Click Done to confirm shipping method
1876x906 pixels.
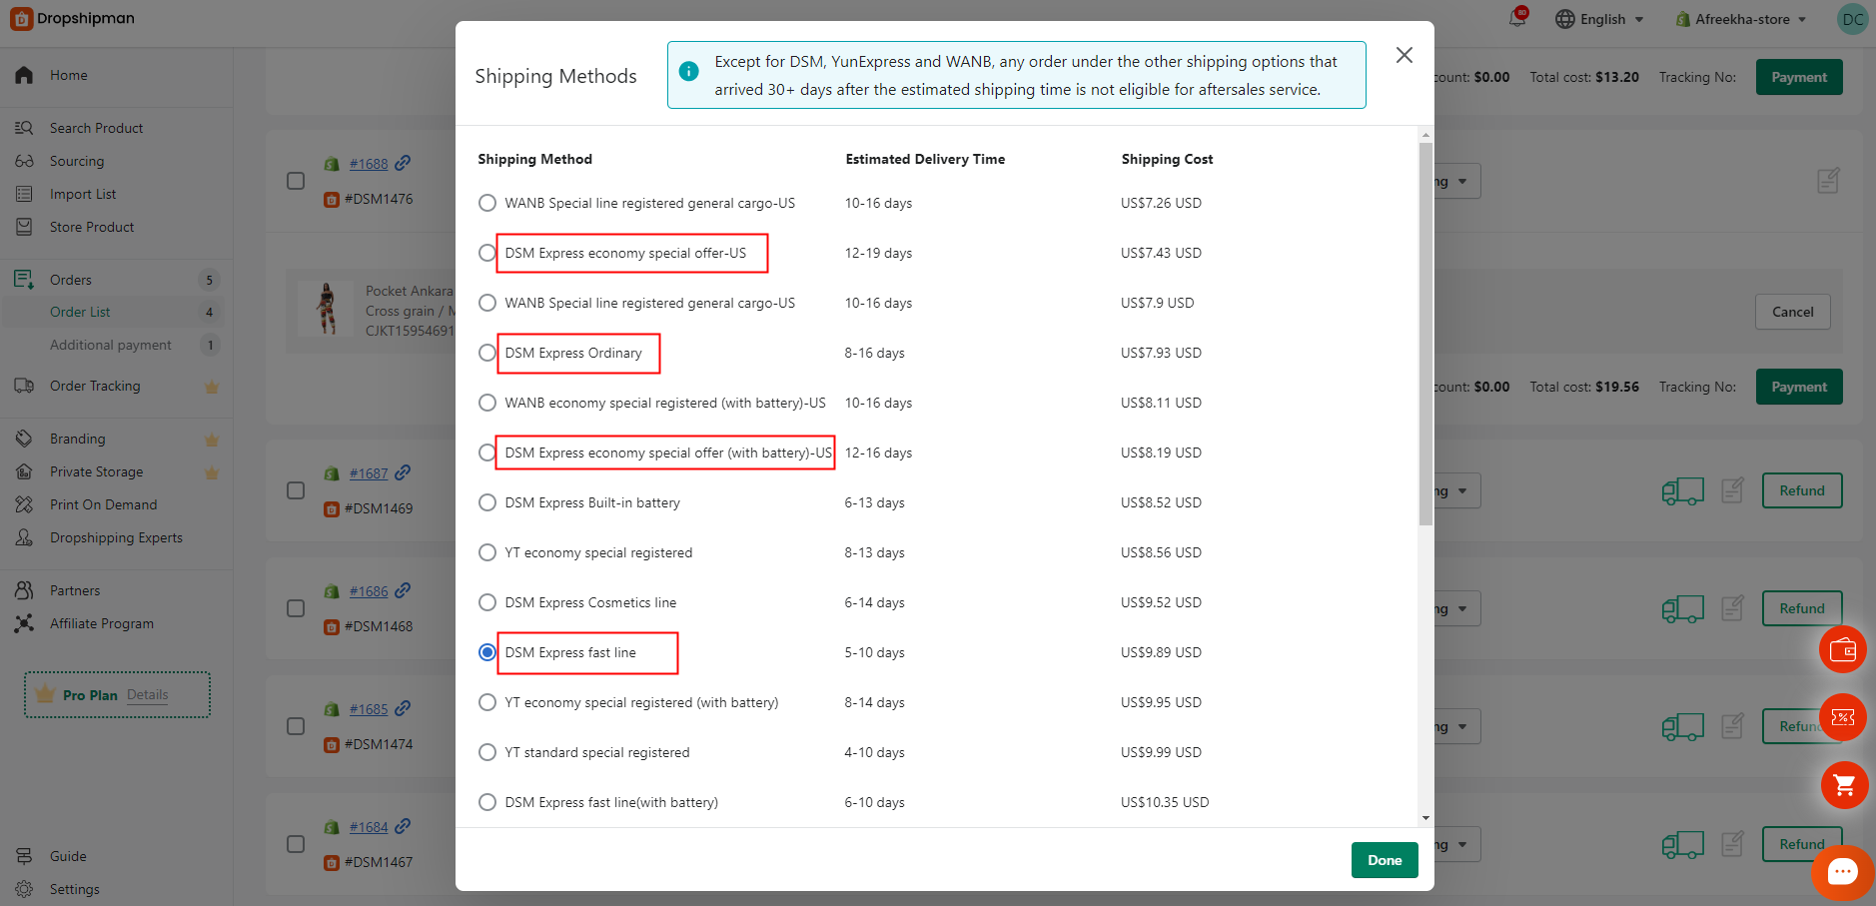click(1385, 860)
